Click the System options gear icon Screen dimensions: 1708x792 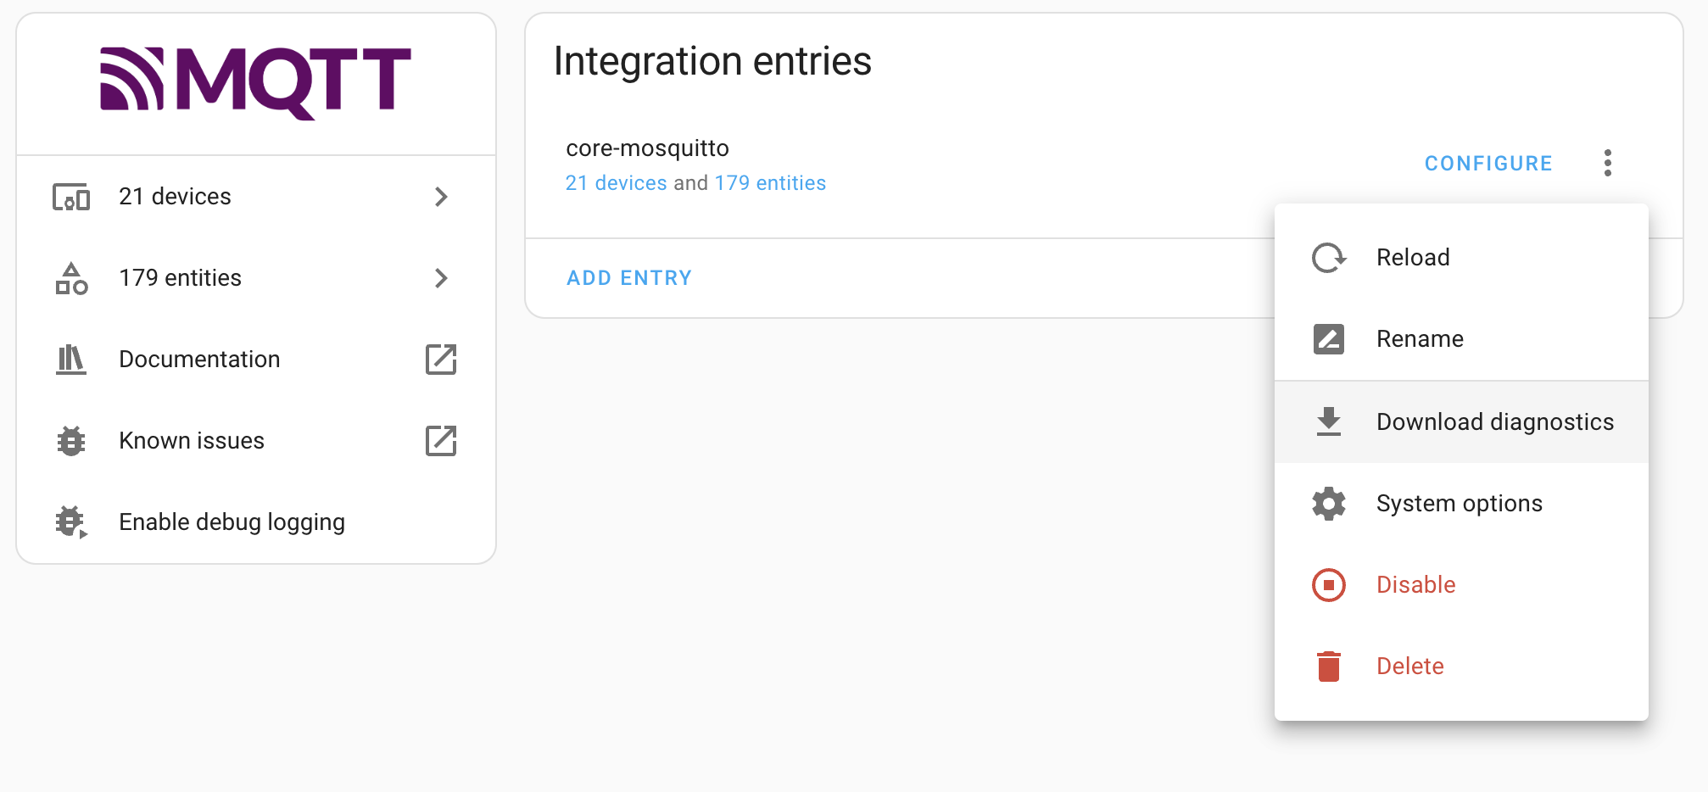click(x=1329, y=504)
